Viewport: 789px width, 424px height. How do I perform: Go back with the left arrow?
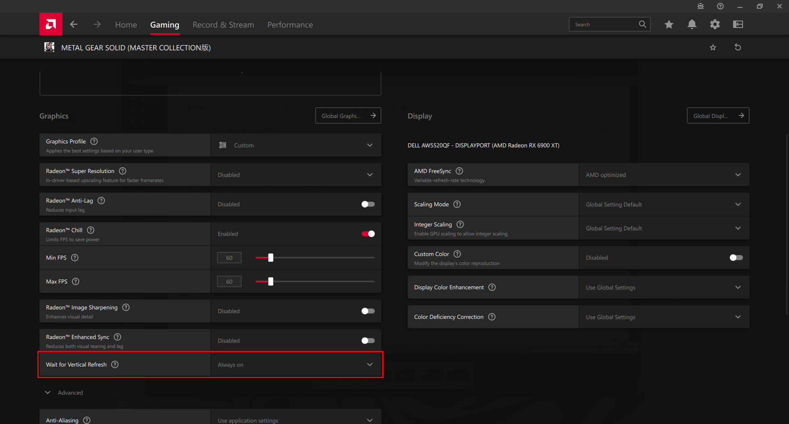click(74, 25)
